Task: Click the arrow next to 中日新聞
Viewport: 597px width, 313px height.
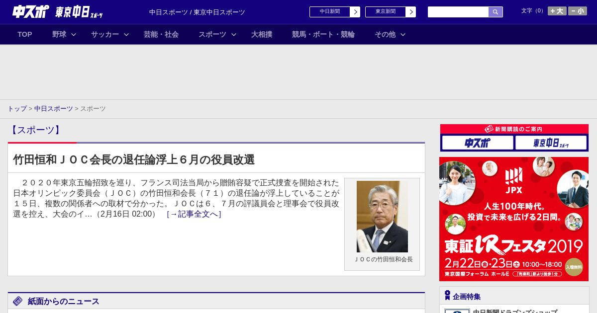Action: coord(355,12)
